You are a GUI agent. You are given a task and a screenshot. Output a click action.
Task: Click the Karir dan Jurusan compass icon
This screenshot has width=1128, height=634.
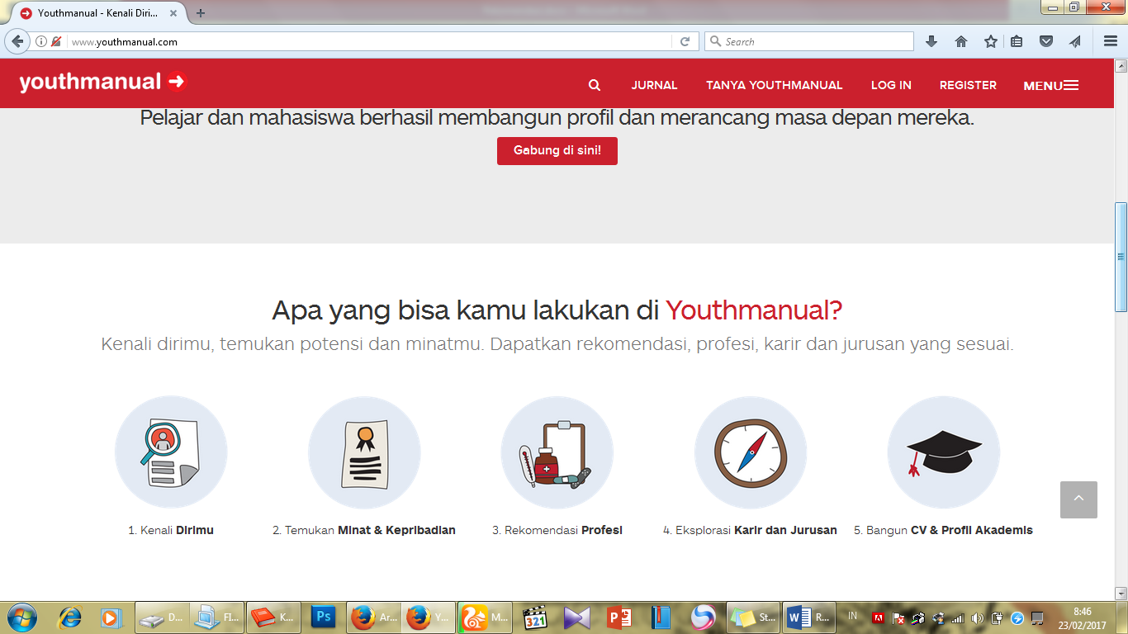[x=751, y=452]
